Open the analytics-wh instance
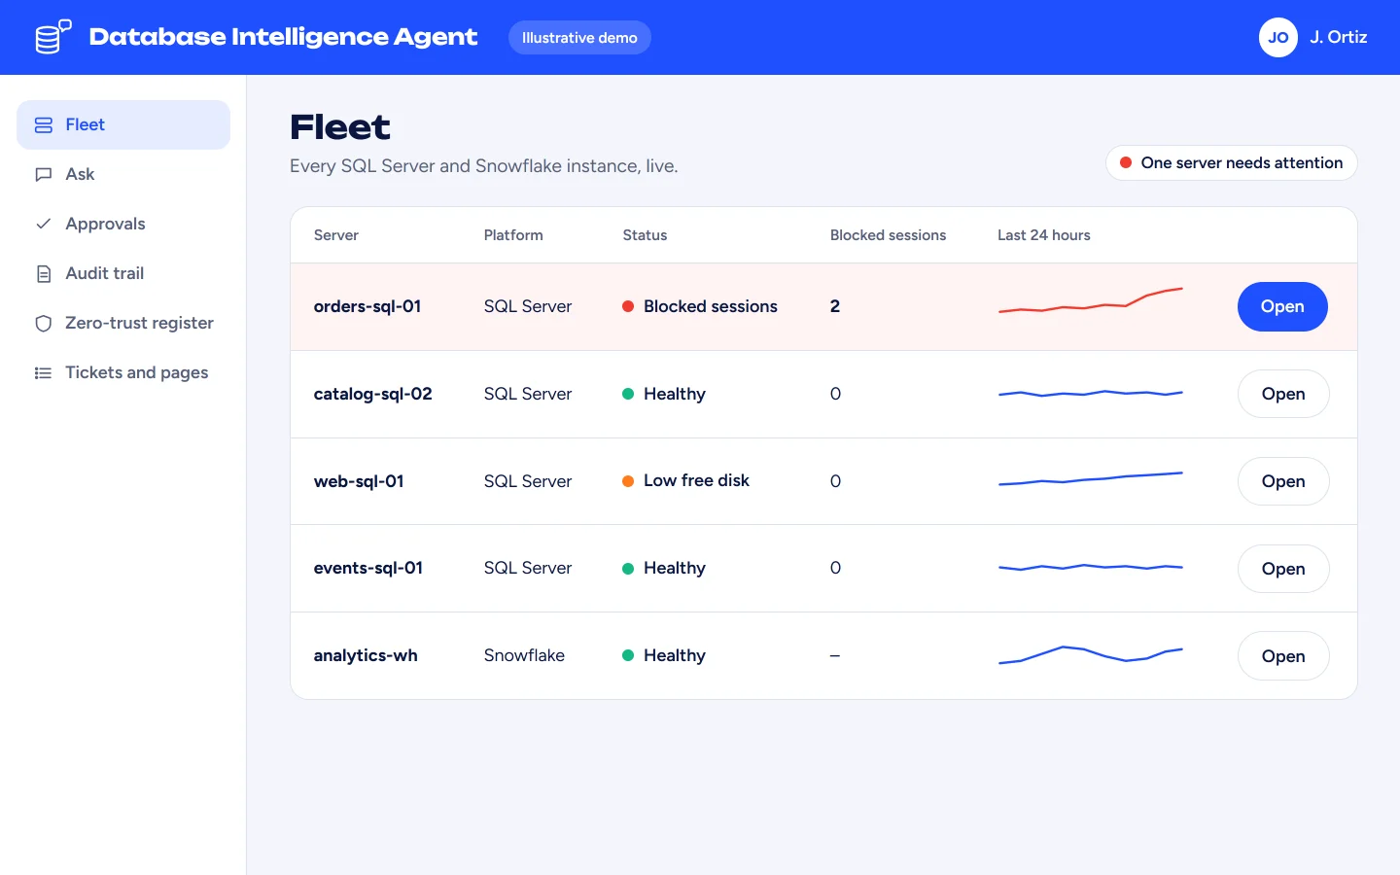Image resolution: width=1400 pixels, height=875 pixels. (x=1283, y=656)
